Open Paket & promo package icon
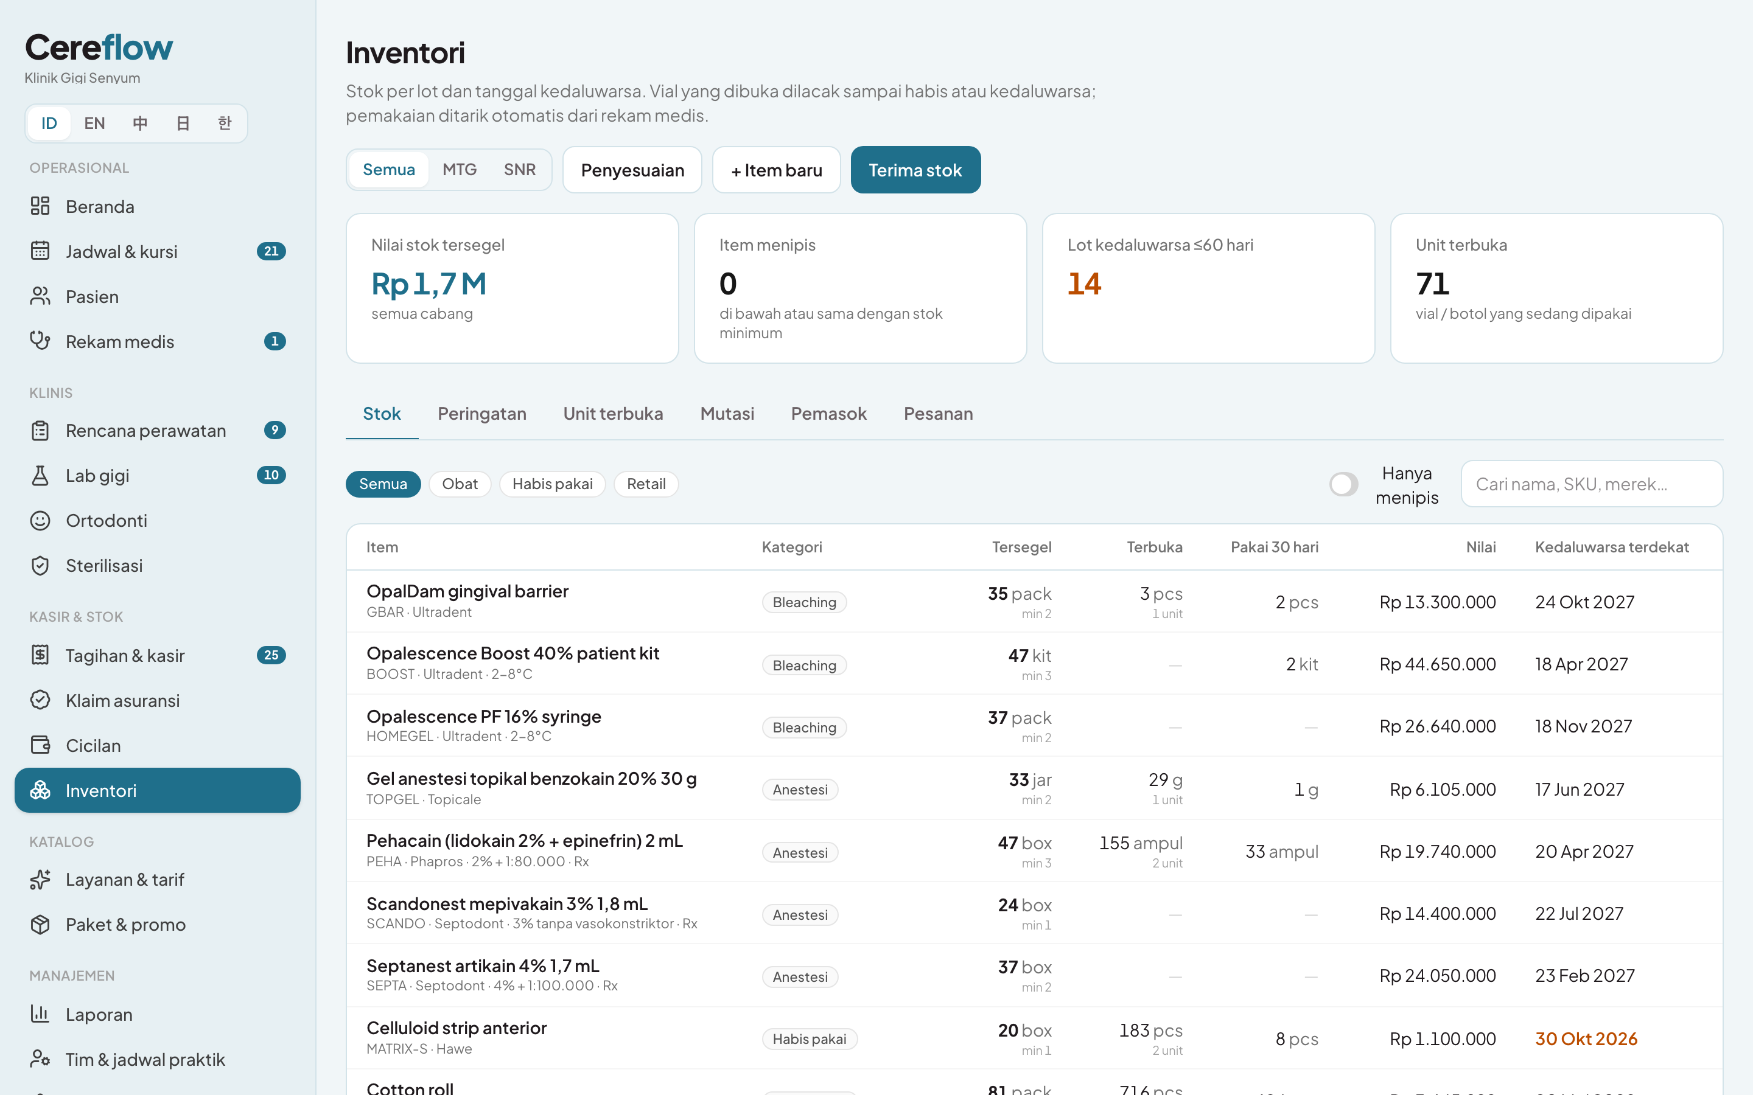The height and width of the screenshot is (1095, 1753). [x=40, y=924]
